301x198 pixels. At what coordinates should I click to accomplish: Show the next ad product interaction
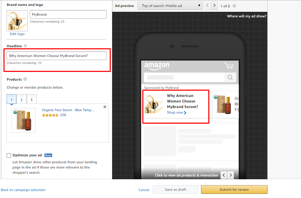pyautogui.click(x=231, y=175)
